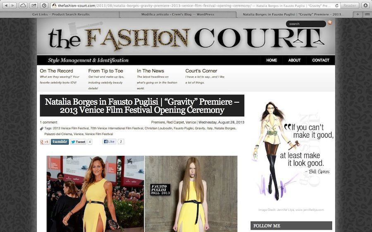The image size is (372, 232).
Task: Open the orange RSS feed icon
Action: [x=330, y=23]
